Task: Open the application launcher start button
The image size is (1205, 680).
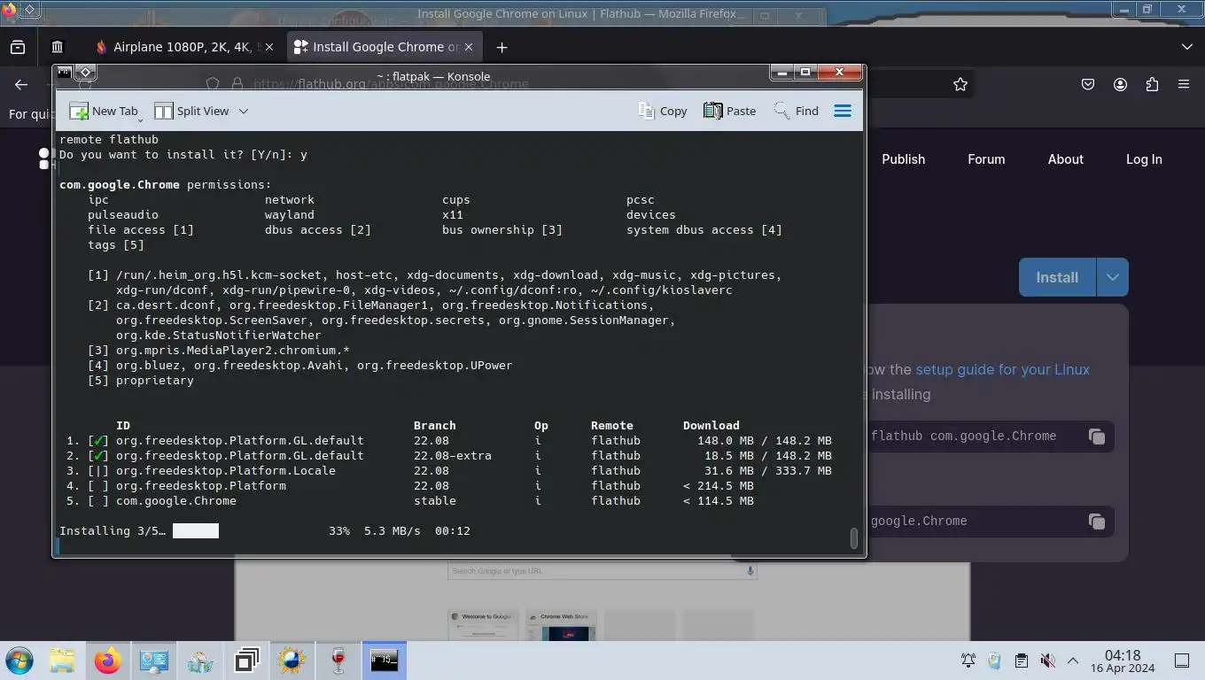Action: click(19, 661)
